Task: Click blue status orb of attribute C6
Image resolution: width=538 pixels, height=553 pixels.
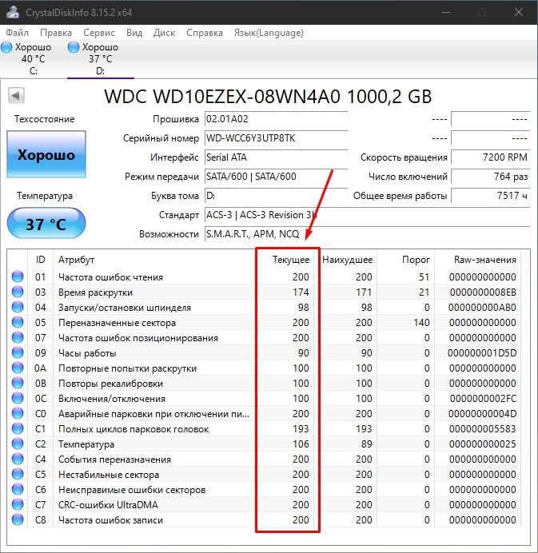Action: [18, 489]
